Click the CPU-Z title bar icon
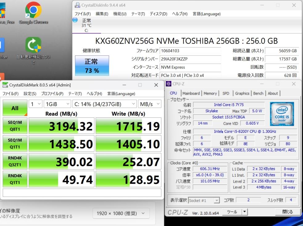Viewport: 303px width, 226px height. pos(168,84)
